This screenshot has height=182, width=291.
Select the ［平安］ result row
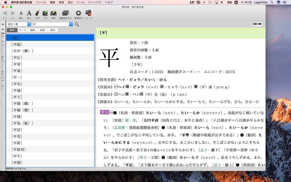click(x=50, y=64)
